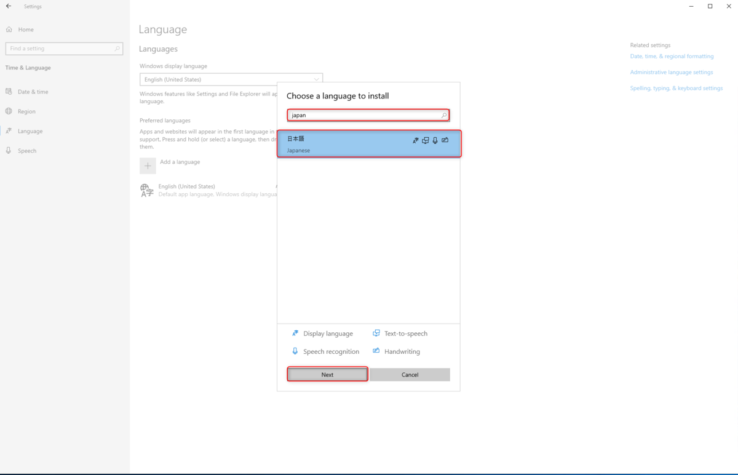Open Date & time settings page

click(33, 92)
